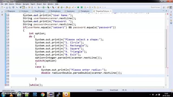Switch to the Java EE perspective icon
This screenshot has width=173, height=97.
(168, 7)
